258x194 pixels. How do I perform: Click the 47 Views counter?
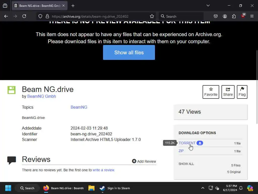pyautogui.click(x=190, y=112)
